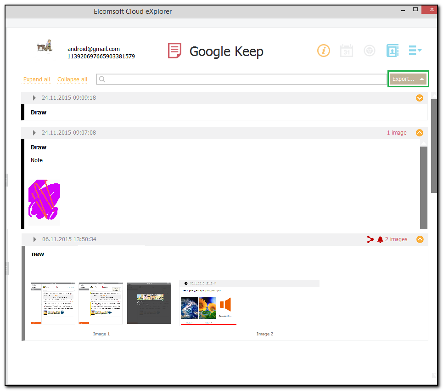The height and width of the screenshot is (391, 443).
Task: Open the contacts book icon
Action: coord(393,51)
